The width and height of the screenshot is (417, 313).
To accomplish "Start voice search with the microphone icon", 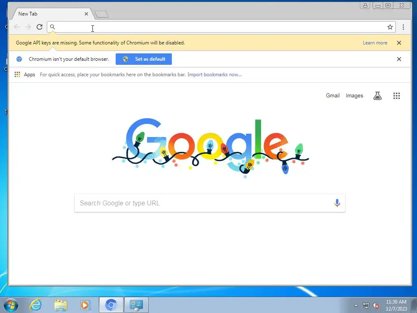I will 337,203.
